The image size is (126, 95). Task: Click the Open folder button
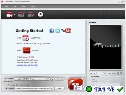tap(59, 89)
